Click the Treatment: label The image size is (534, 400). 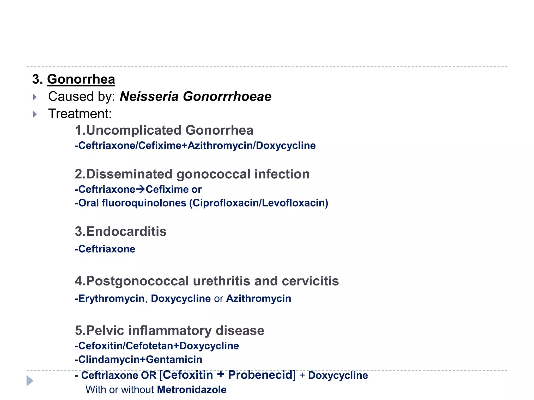(x=80, y=114)
